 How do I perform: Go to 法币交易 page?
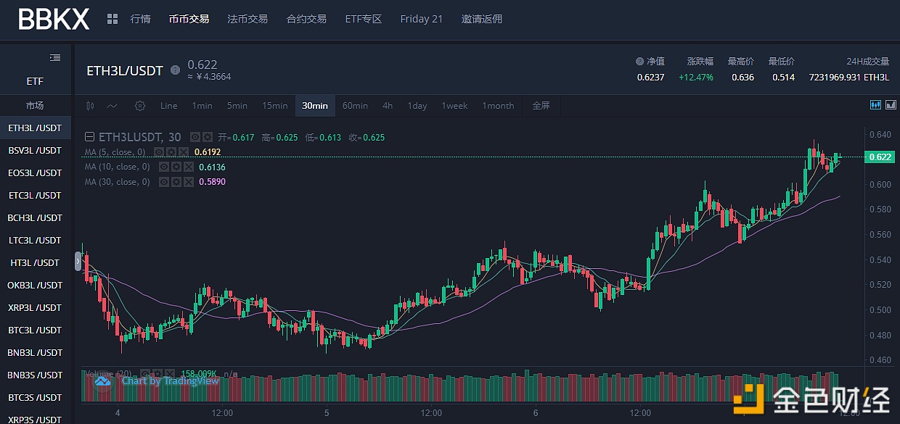pyautogui.click(x=247, y=19)
